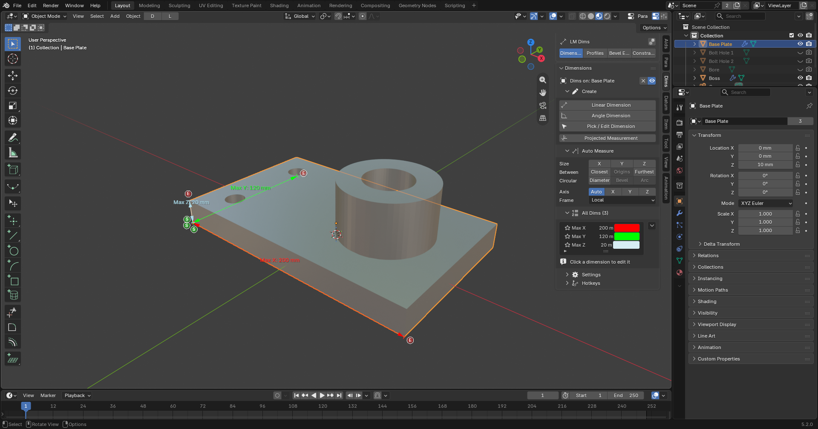Select the Measure tool
The height and width of the screenshot is (429, 818).
13,152
